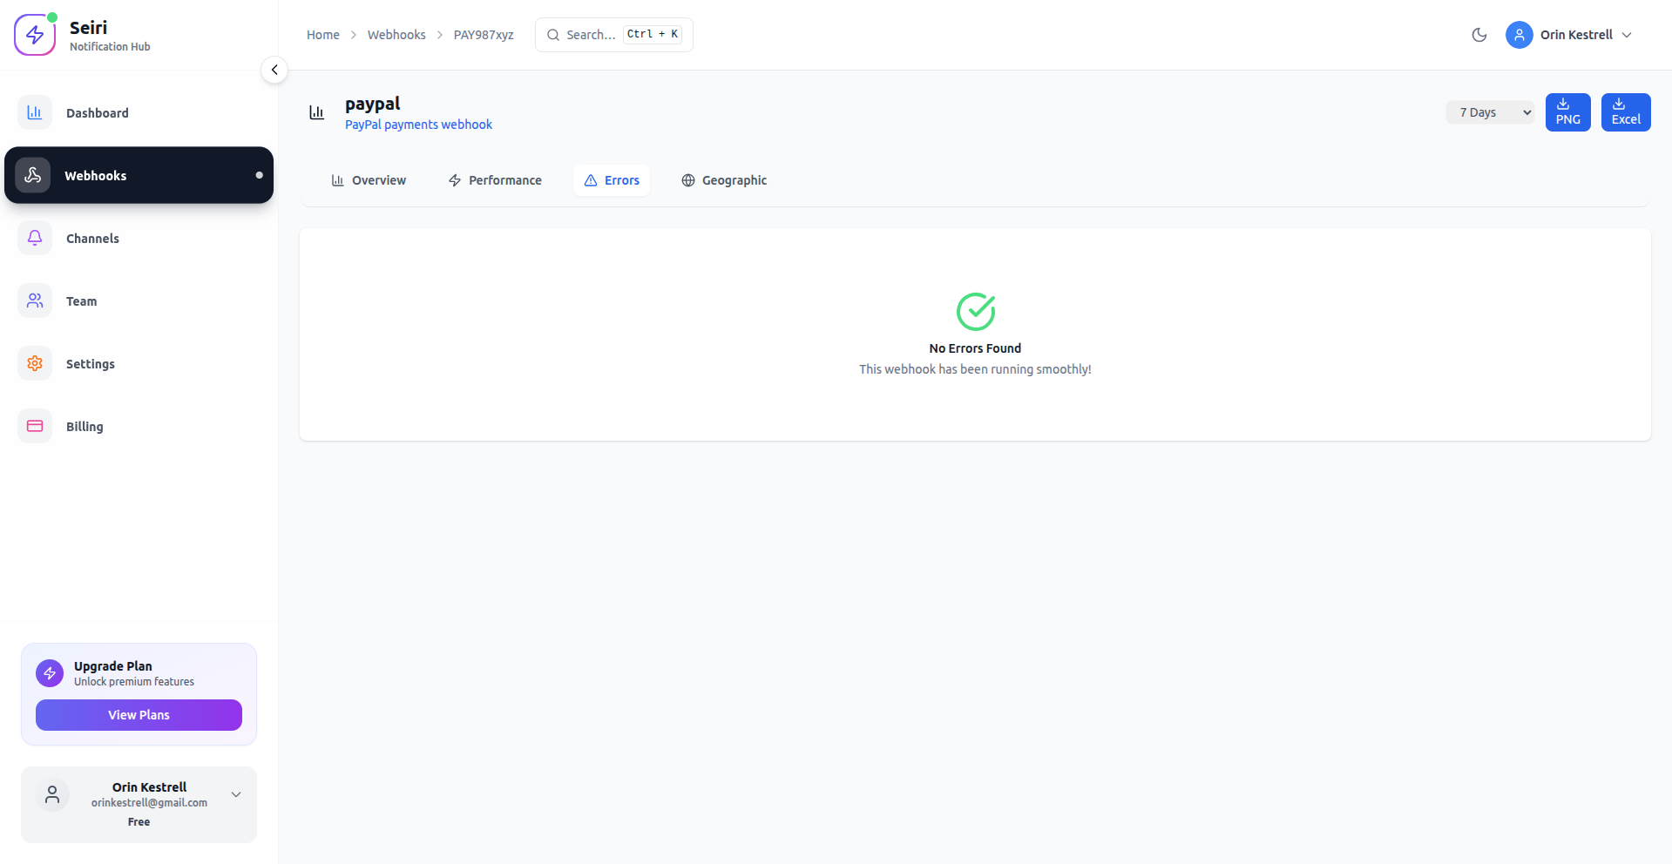Open the Overview tab

pos(369,180)
